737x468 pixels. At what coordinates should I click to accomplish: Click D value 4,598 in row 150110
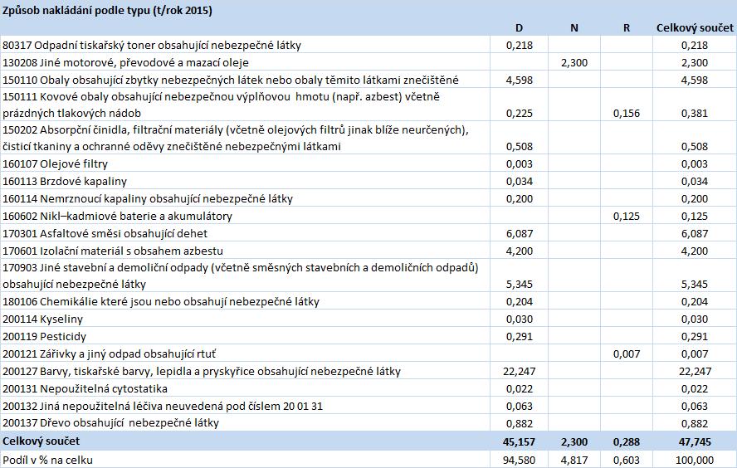point(519,80)
